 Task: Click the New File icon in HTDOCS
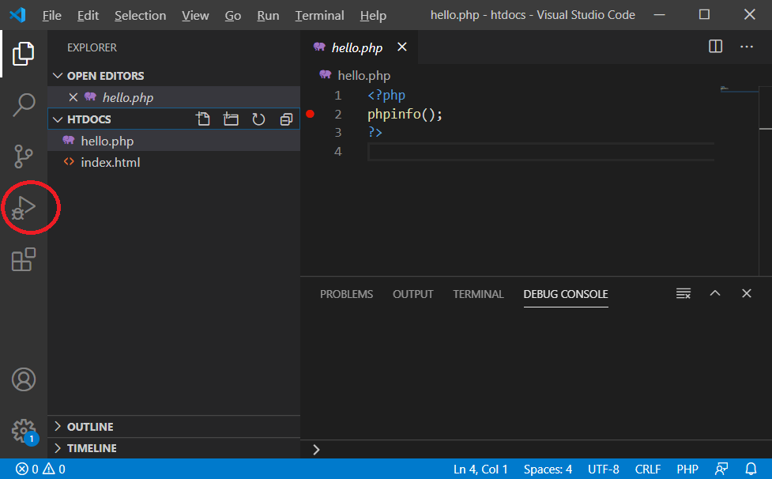[203, 119]
